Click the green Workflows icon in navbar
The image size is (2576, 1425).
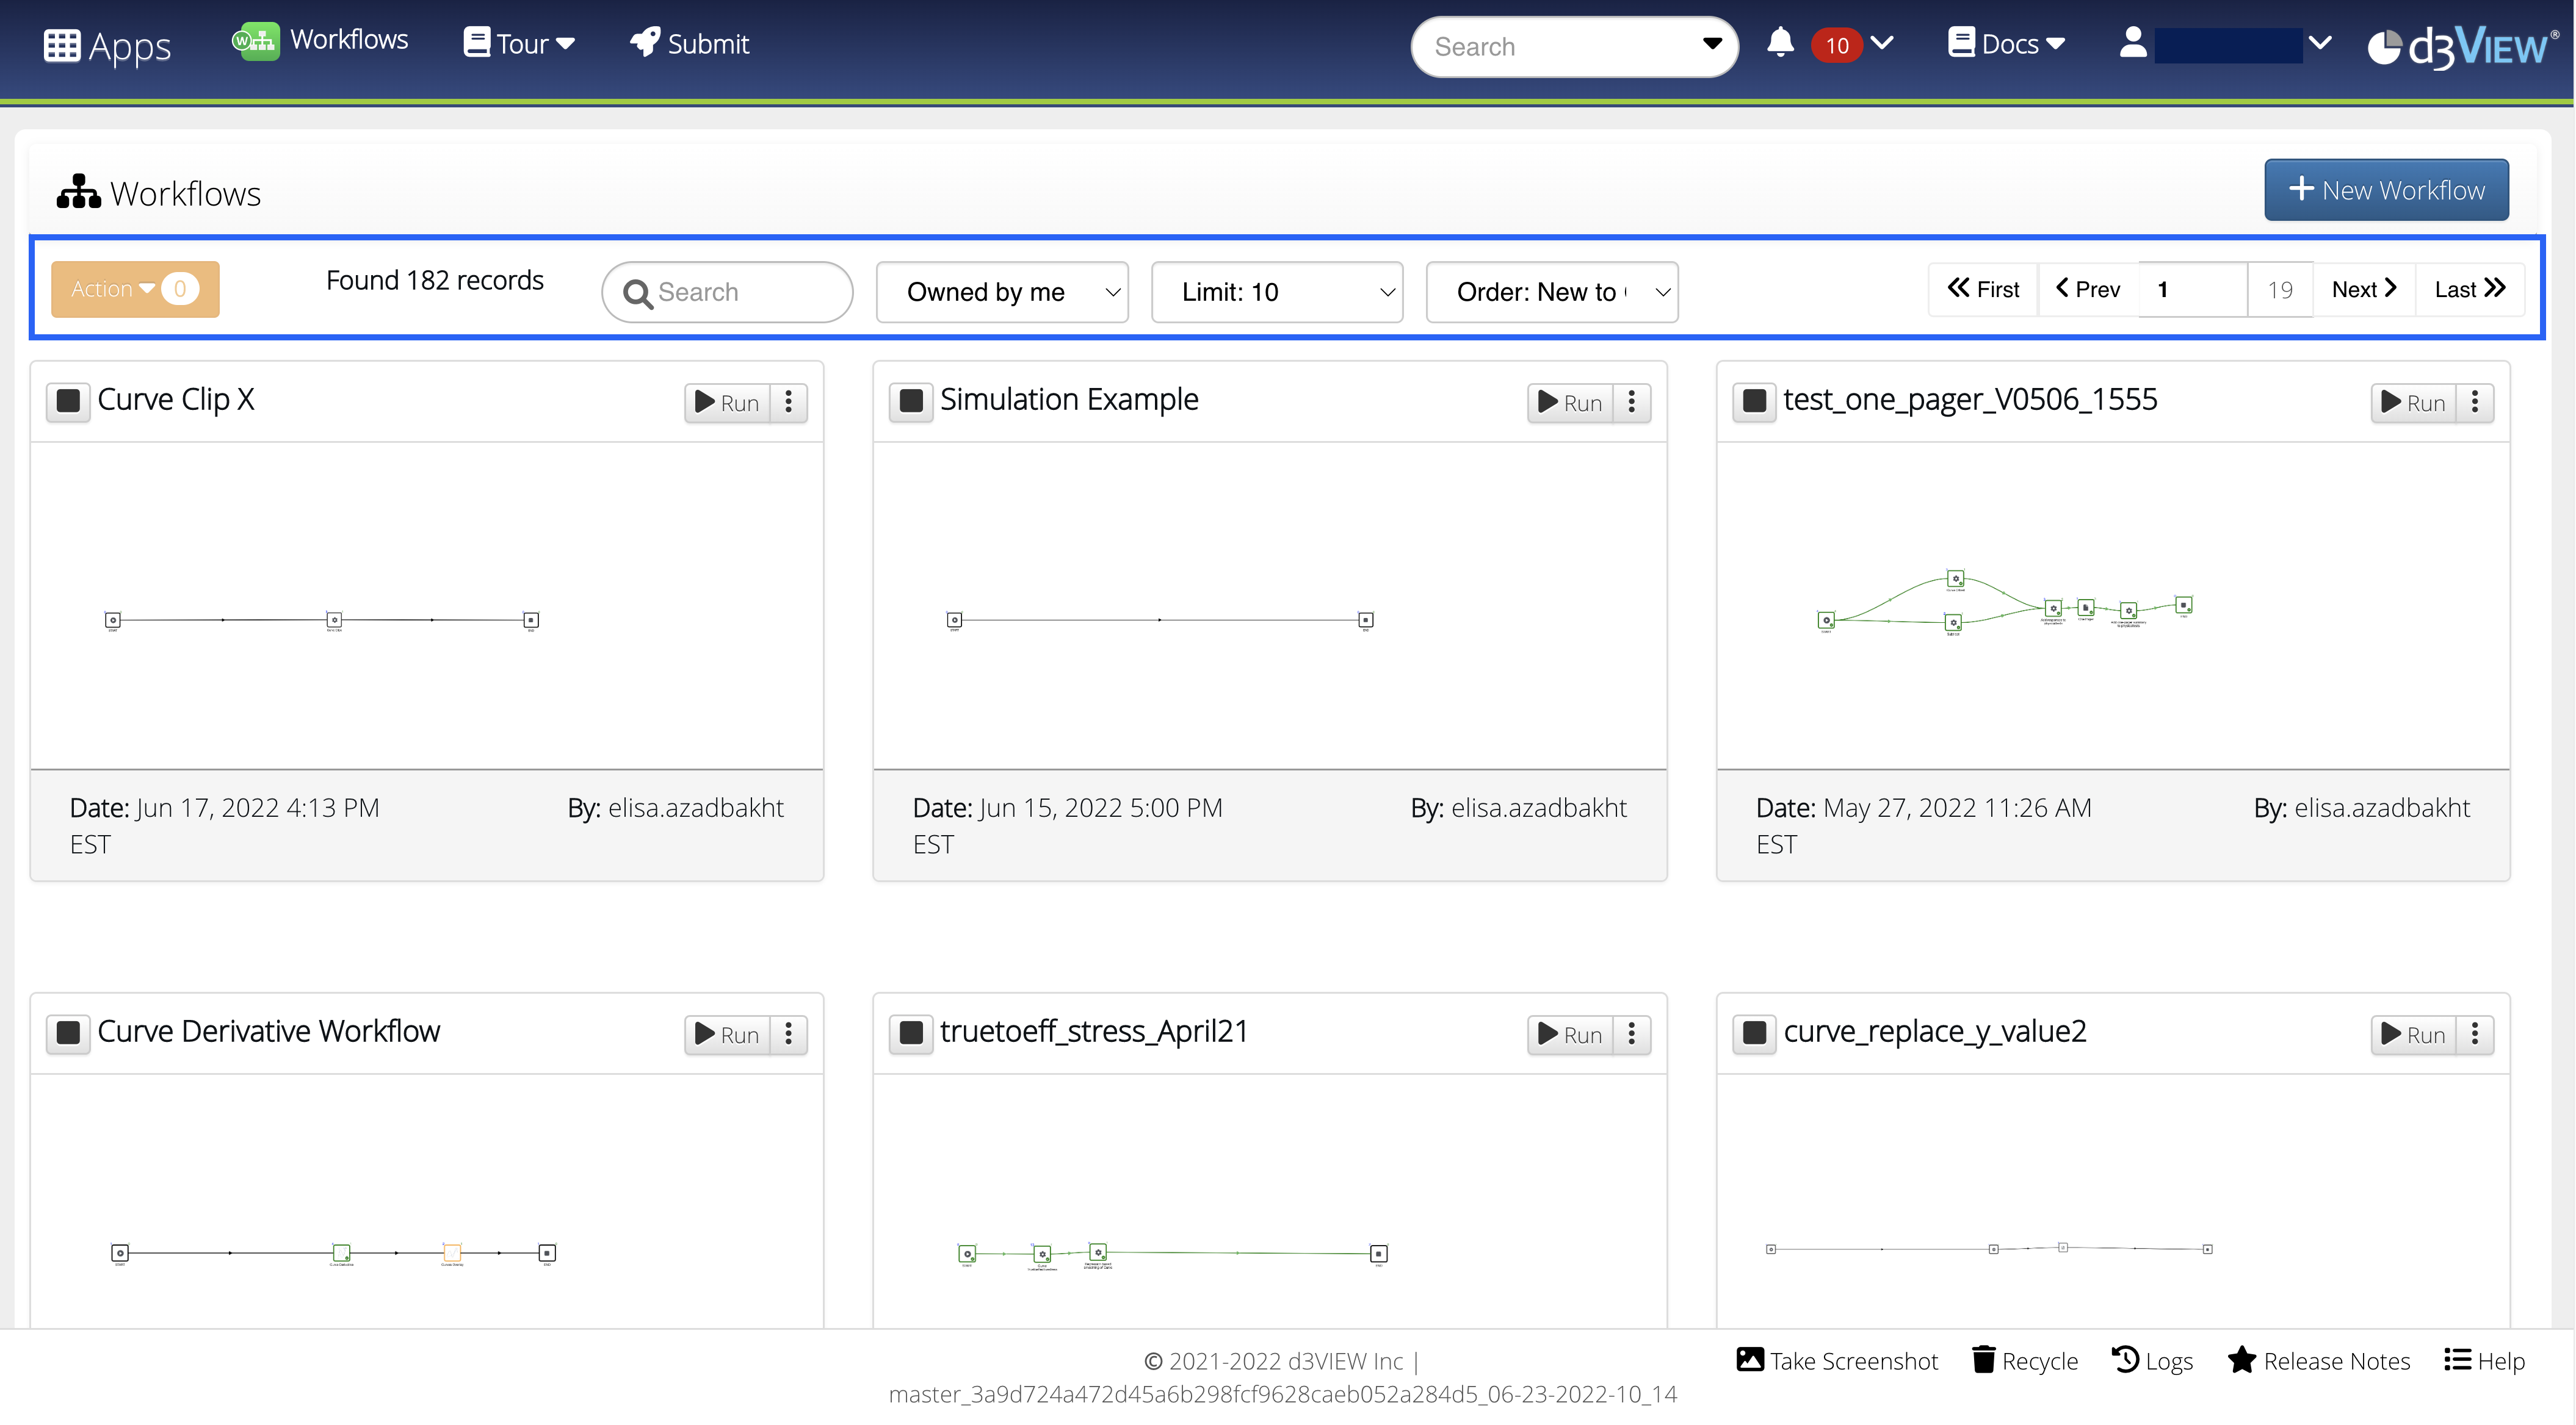(256, 41)
